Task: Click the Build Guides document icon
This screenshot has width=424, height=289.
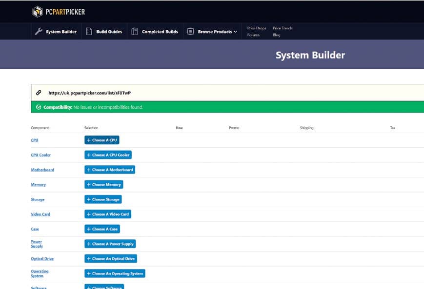Action: coord(89,31)
